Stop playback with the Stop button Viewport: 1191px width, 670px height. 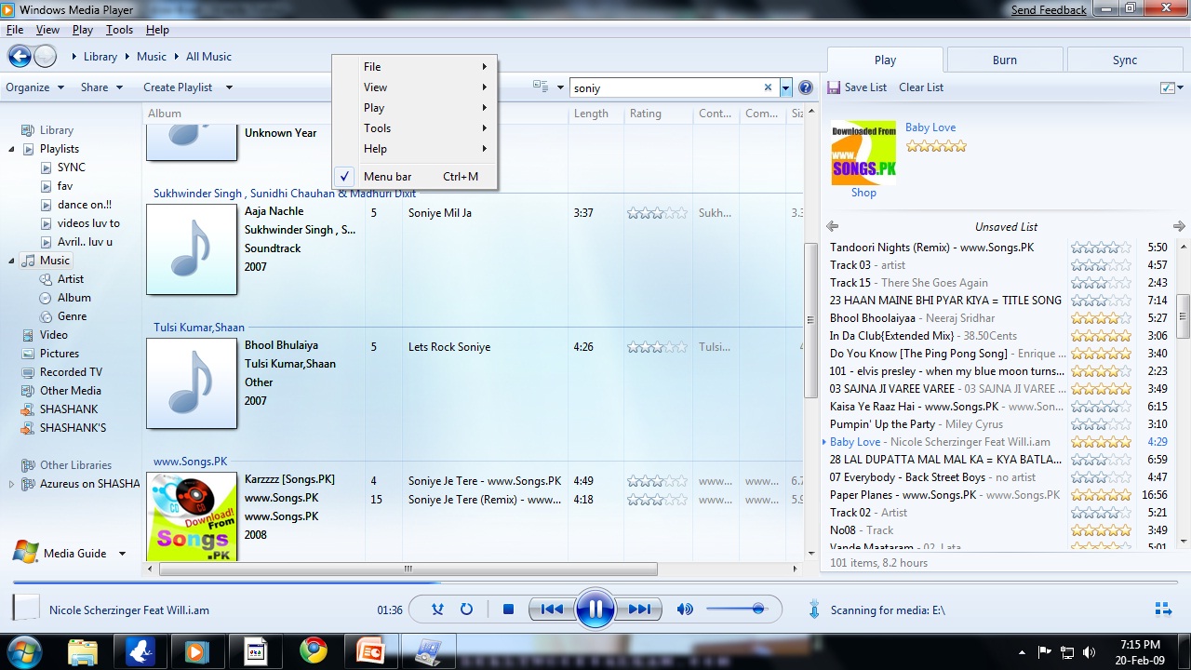coord(508,610)
